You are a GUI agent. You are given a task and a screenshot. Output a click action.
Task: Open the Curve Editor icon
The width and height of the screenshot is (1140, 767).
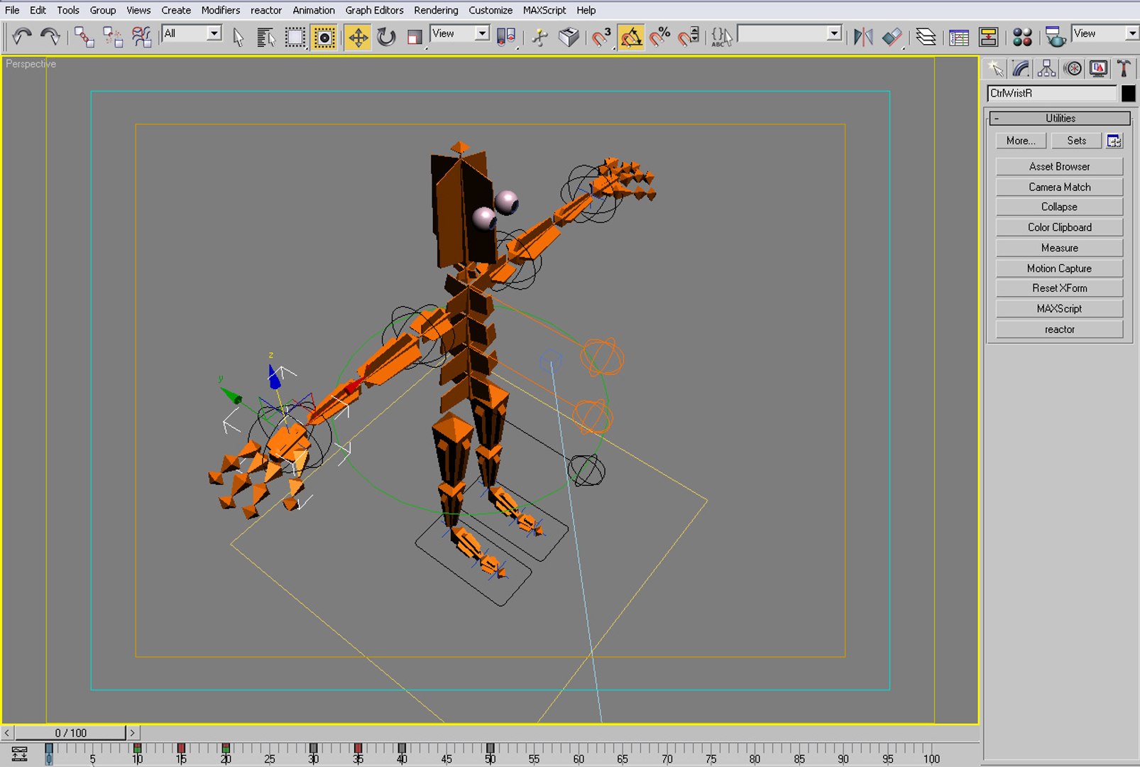(959, 36)
